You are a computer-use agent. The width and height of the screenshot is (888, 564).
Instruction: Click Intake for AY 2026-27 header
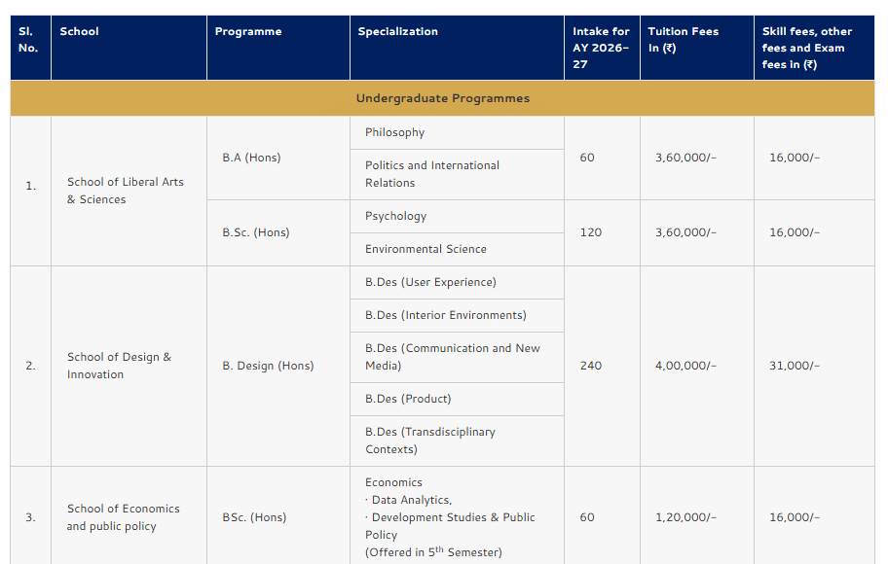(x=601, y=48)
